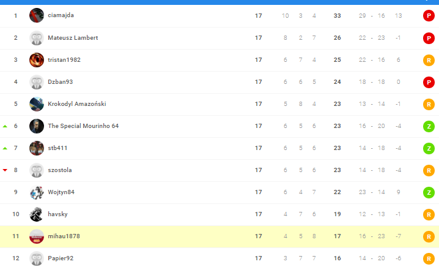The image size is (439, 267).
Task: Click havsky's avatar image
Action: click(x=37, y=214)
